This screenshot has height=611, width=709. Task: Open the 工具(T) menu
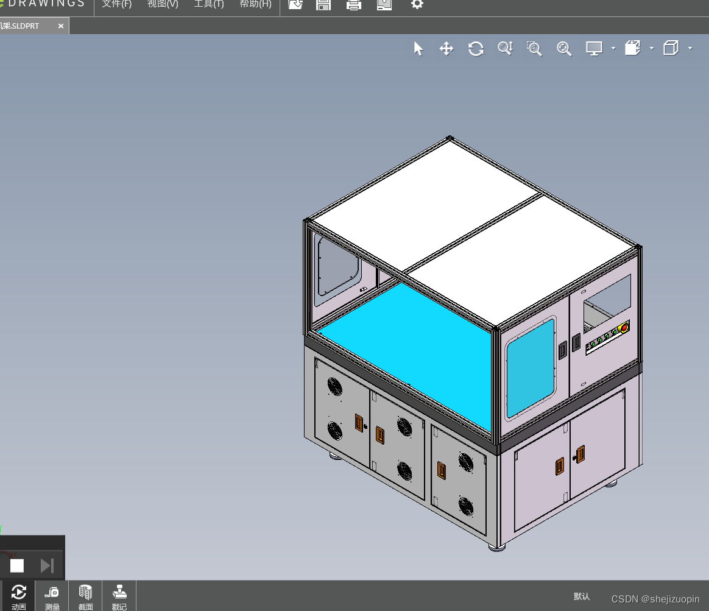tap(209, 4)
